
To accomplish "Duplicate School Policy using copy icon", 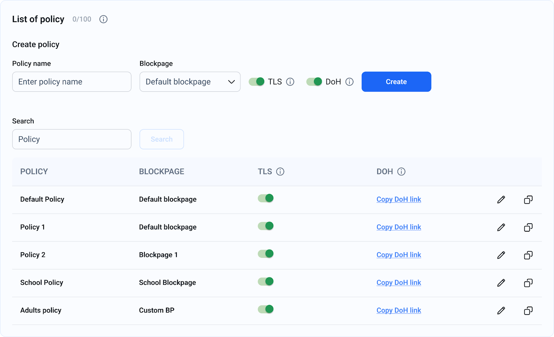I will [x=528, y=283].
